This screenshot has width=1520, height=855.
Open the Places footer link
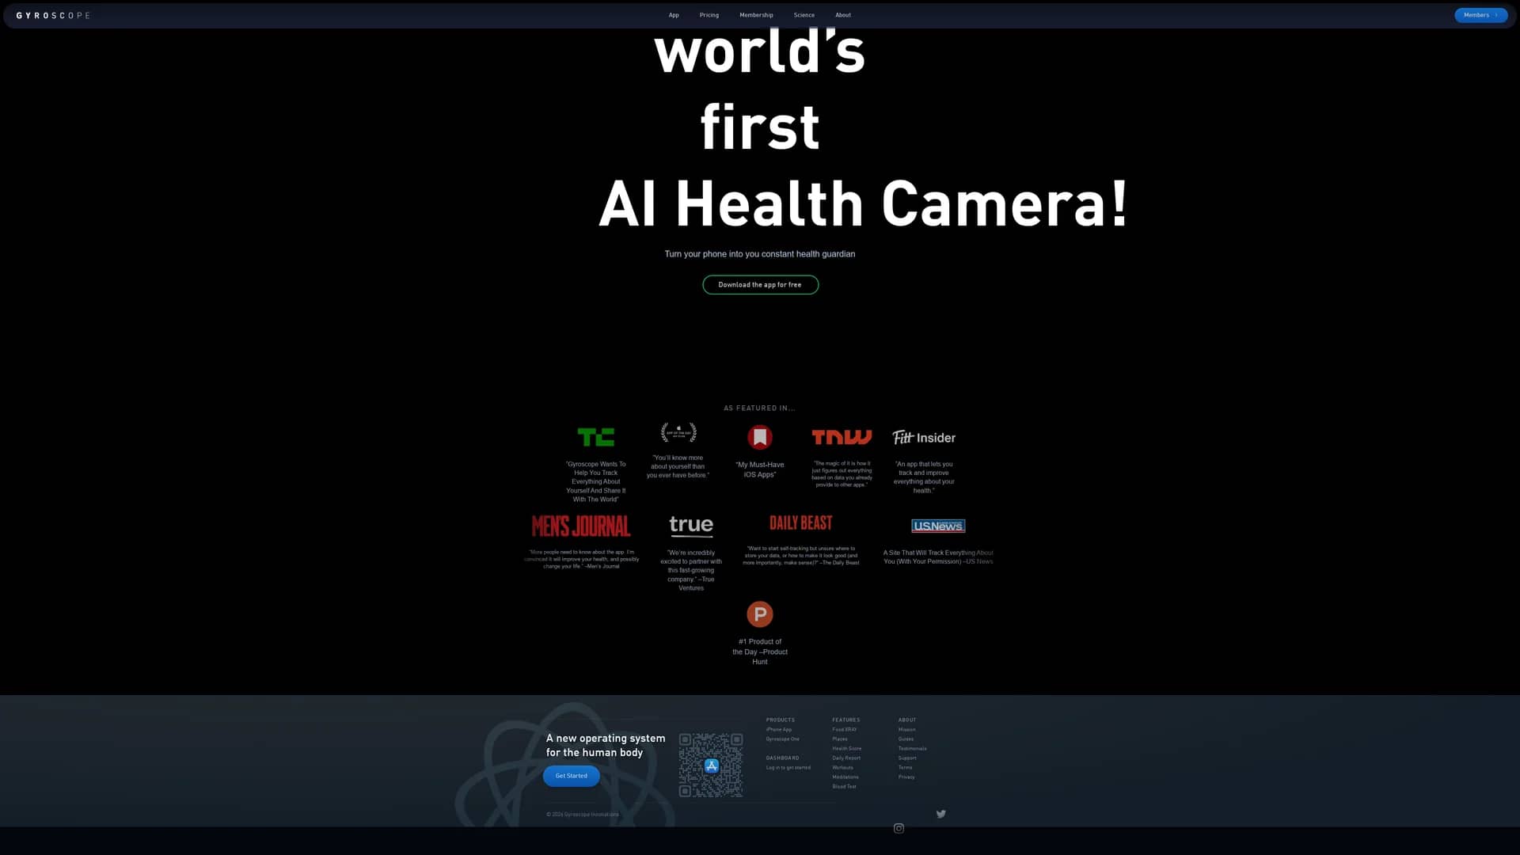(x=840, y=739)
